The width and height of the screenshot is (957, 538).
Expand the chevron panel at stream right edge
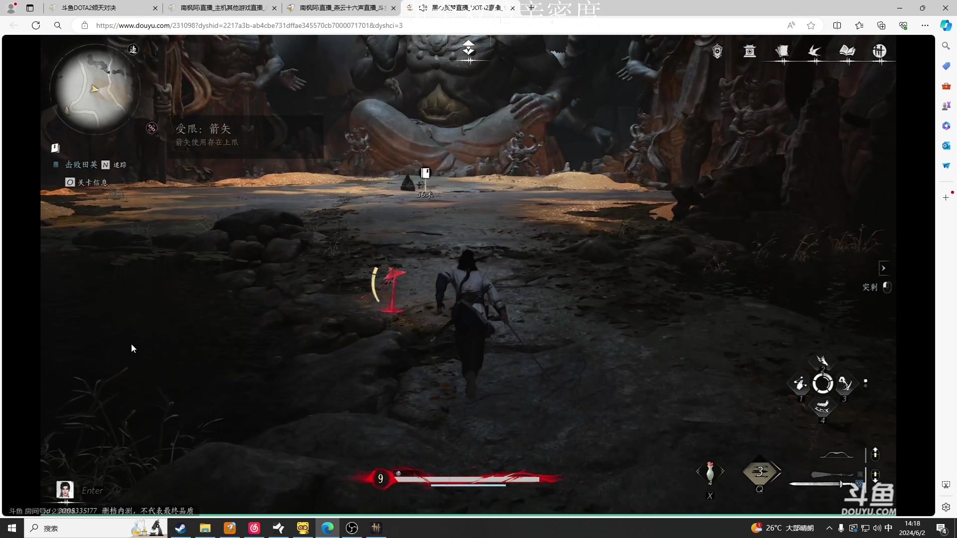tap(883, 268)
